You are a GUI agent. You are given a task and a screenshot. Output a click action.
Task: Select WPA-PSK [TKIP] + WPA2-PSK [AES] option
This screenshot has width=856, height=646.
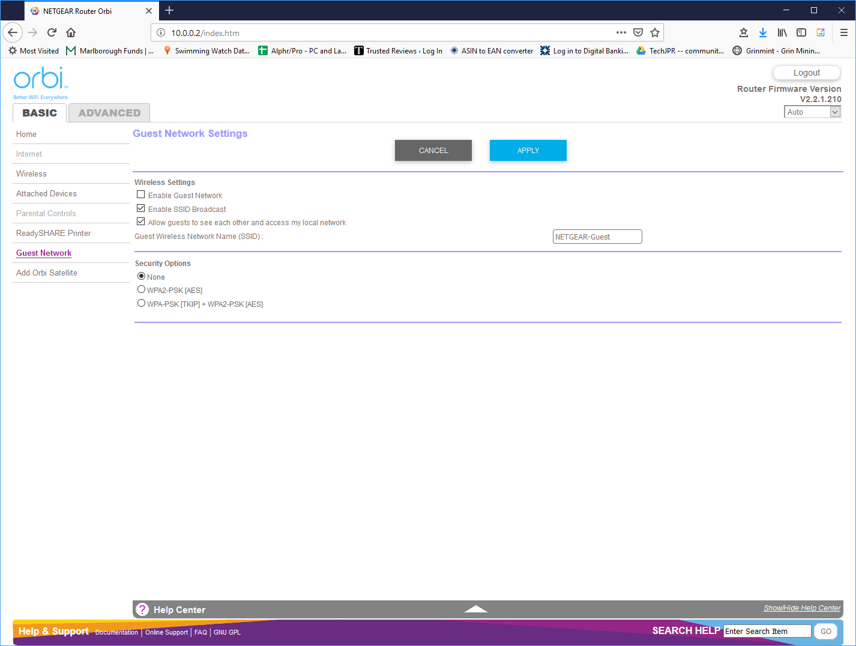coord(142,303)
